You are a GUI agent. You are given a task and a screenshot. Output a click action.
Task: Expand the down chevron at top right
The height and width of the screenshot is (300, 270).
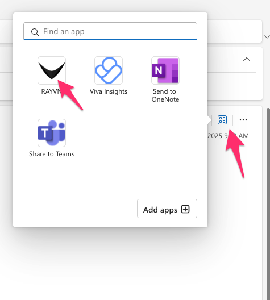pyautogui.click(x=267, y=36)
